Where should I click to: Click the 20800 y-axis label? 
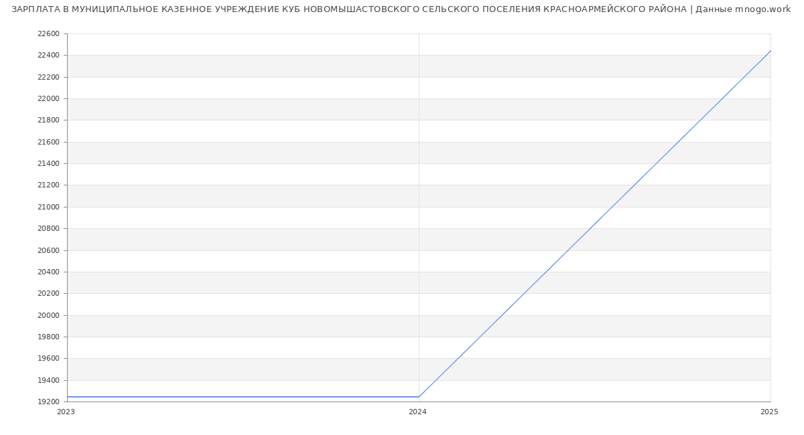click(48, 229)
